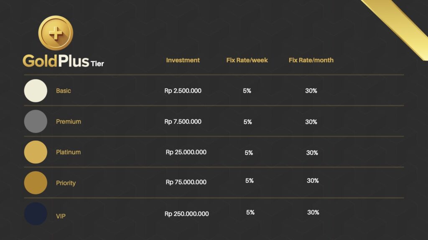The width and height of the screenshot is (428, 240).
Task: Select the VIP tier label
Action: pos(61,216)
